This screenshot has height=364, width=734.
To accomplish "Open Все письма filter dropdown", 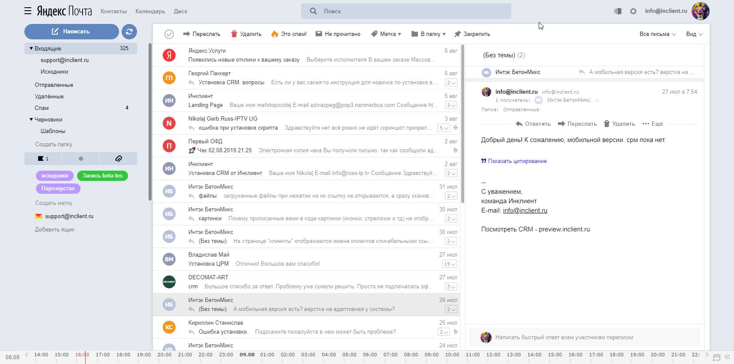I will click(x=657, y=34).
